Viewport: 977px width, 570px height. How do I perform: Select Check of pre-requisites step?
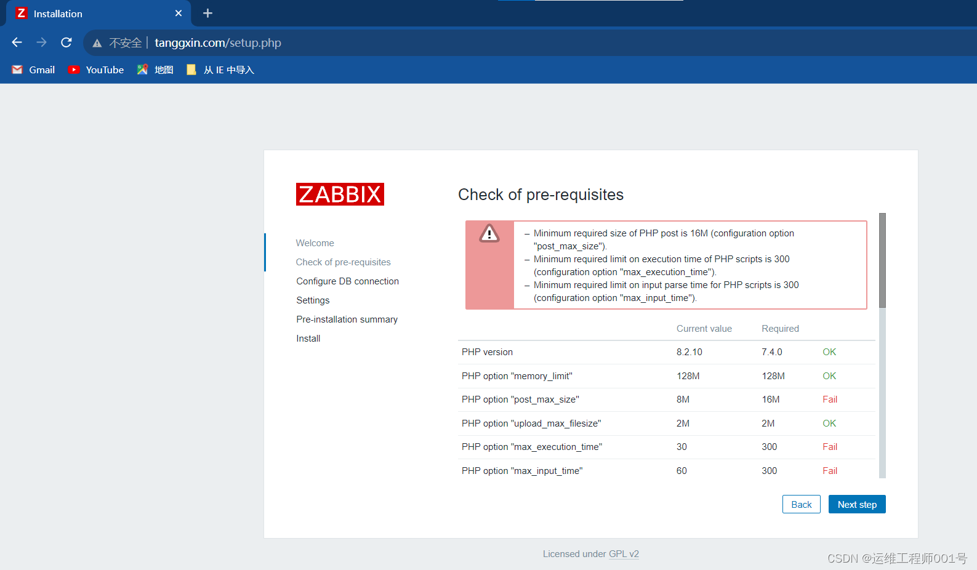point(343,262)
